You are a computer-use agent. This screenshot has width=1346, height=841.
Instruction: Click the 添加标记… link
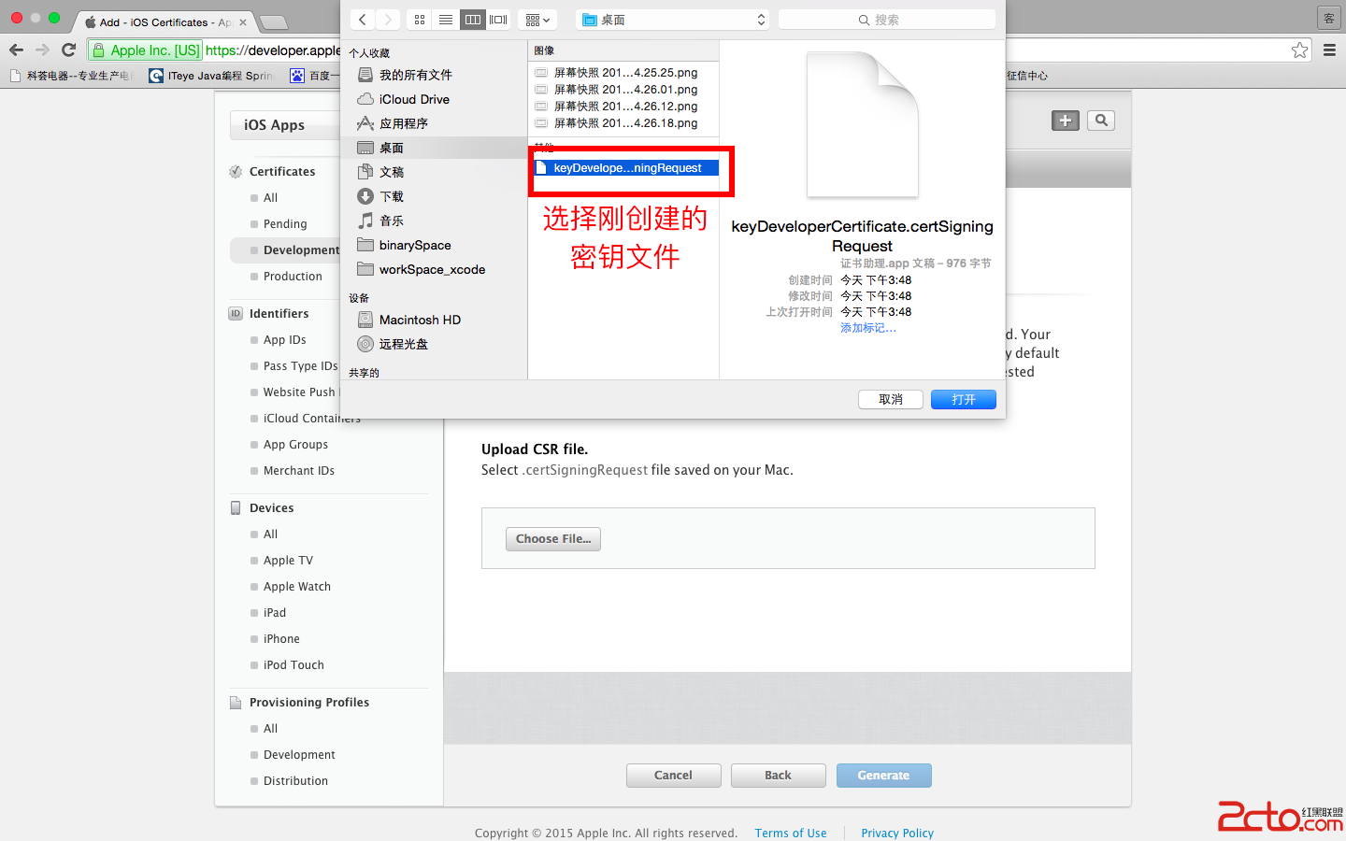coord(868,328)
